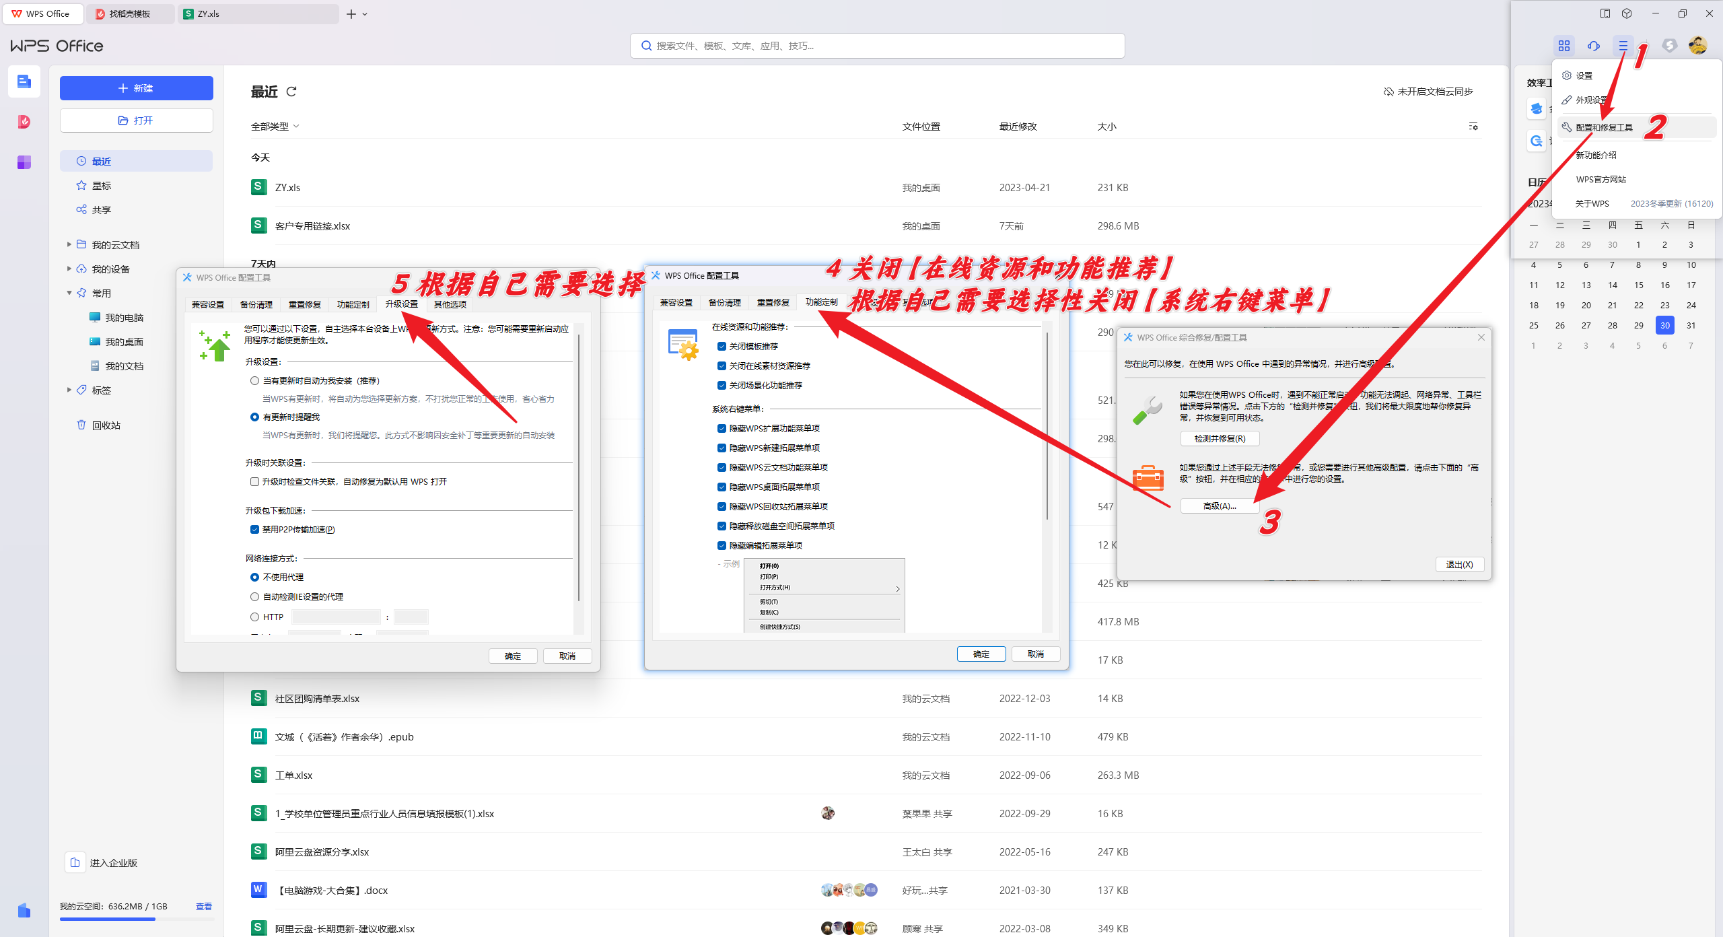Select 当有更新时自动为我安装 radio option
This screenshot has width=1723, height=937.
[254, 381]
